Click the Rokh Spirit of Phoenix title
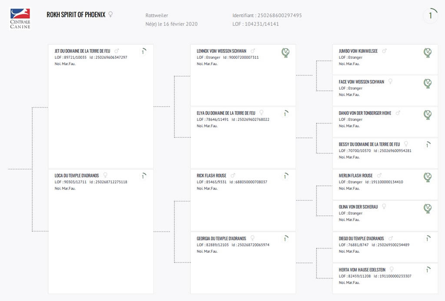Screen dimensions: 445x301 pyautogui.click(x=76, y=15)
